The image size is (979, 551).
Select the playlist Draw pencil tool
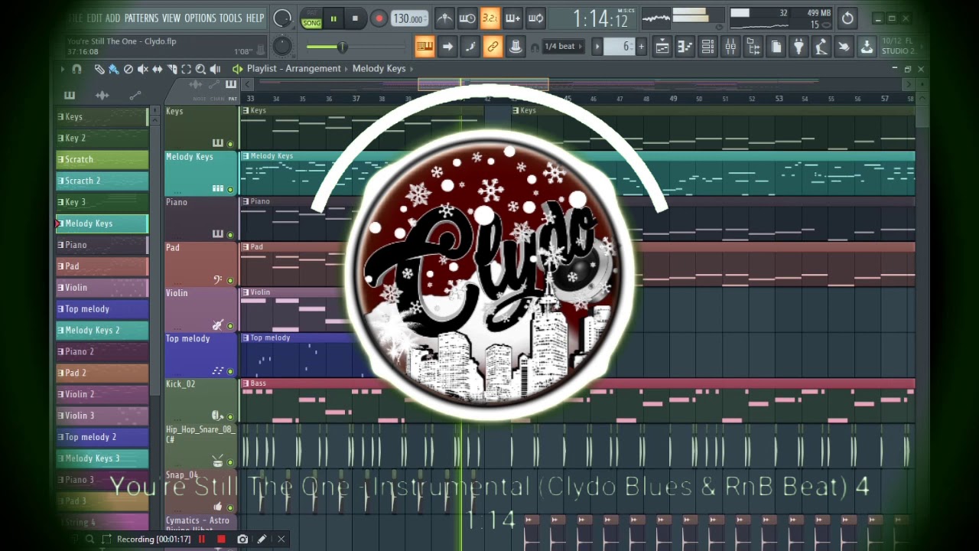coord(99,69)
